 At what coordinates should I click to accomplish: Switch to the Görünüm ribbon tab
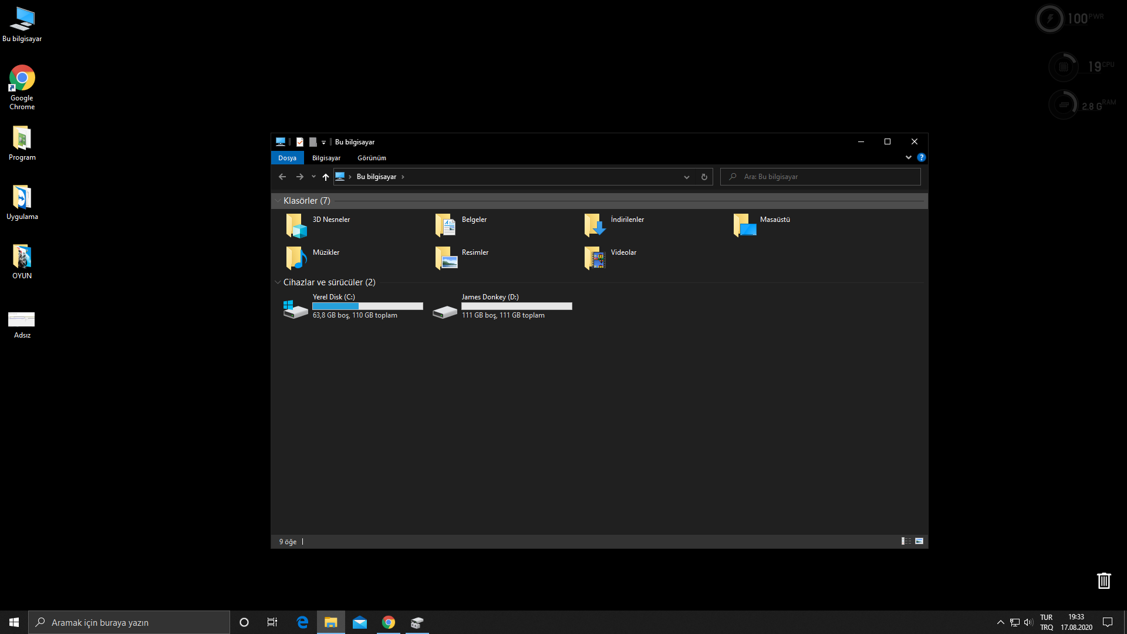point(372,158)
